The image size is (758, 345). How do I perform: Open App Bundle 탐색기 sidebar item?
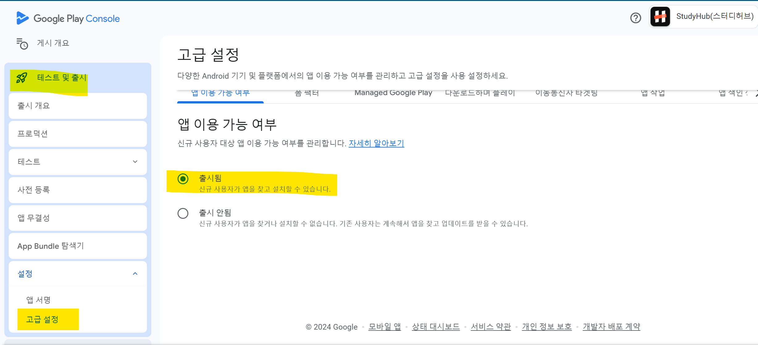point(51,246)
